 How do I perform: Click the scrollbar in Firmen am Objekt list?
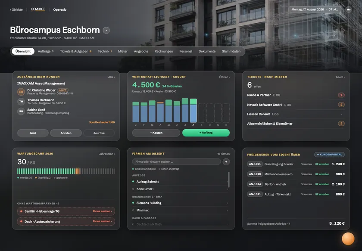228,180
